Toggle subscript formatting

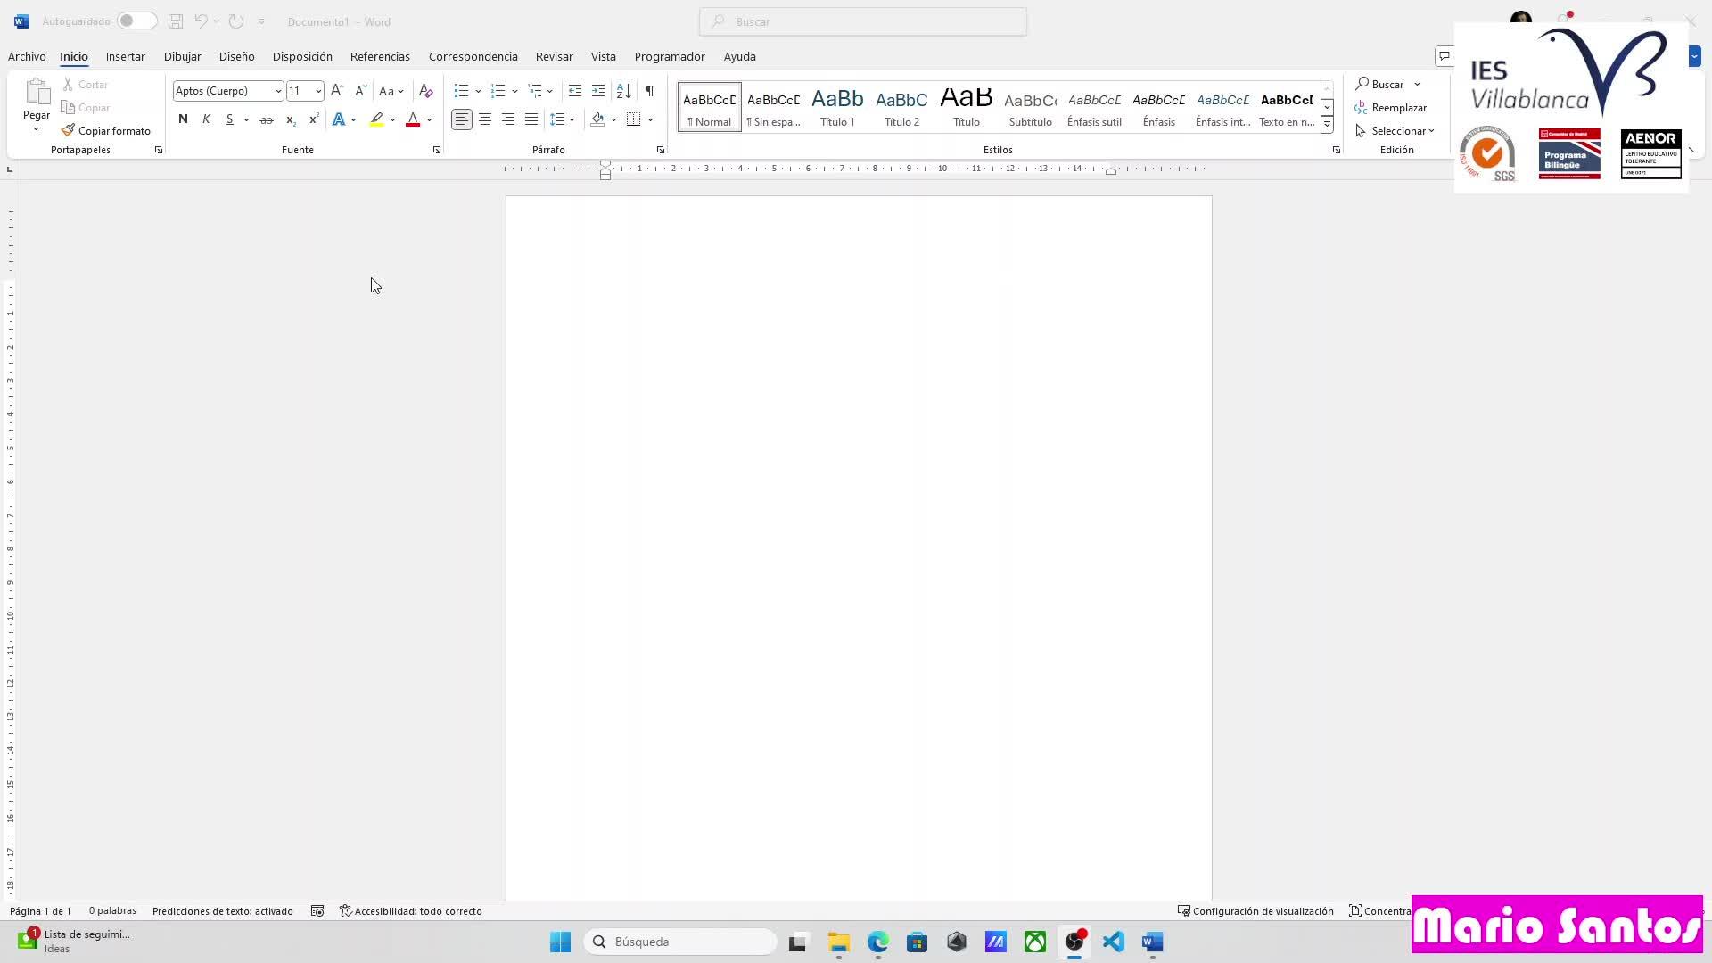pos(290,119)
